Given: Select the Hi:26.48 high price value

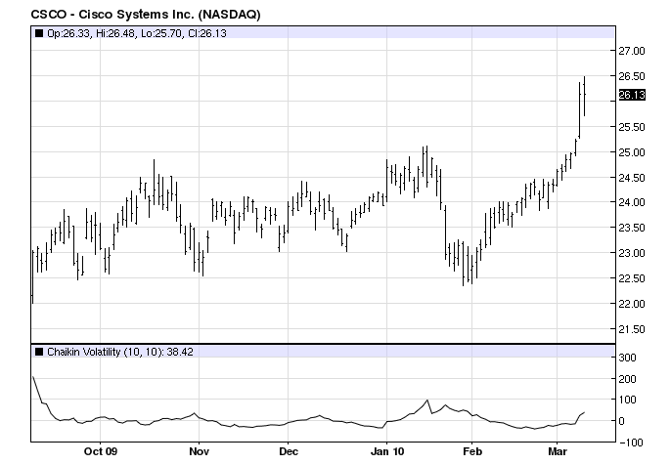Looking at the screenshot, I should click(x=116, y=33).
